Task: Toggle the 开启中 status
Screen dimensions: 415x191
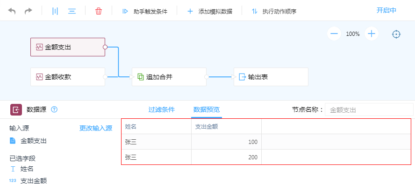Action: pyautogui.click(x=386, y=10)
